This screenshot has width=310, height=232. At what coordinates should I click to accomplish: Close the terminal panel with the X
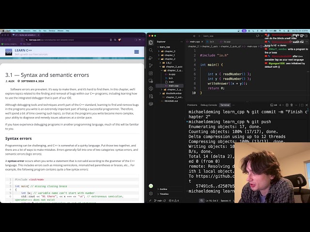pos(307,105)
